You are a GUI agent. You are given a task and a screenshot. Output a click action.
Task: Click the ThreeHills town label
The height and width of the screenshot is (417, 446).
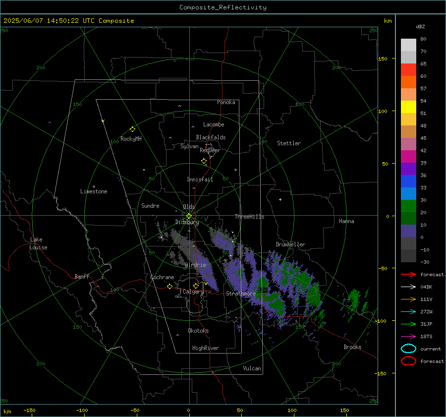pyautogui.click(x=249, y=217)
